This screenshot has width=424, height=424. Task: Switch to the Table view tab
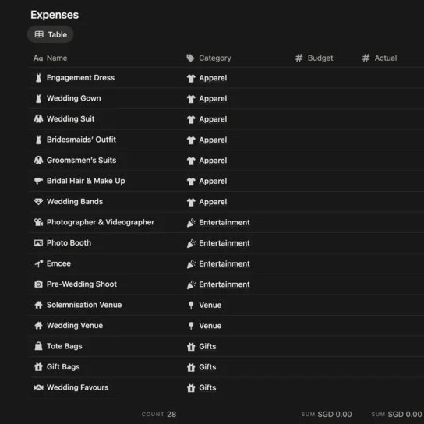tap(51, 34)
